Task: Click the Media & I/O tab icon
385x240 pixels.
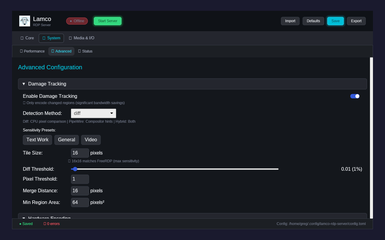Action: pyautogui.click(x=70, y=38)
